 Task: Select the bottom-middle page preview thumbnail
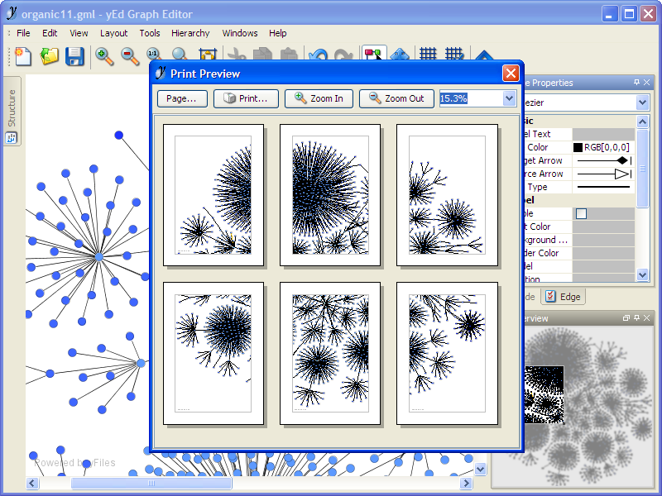point(329,354)
